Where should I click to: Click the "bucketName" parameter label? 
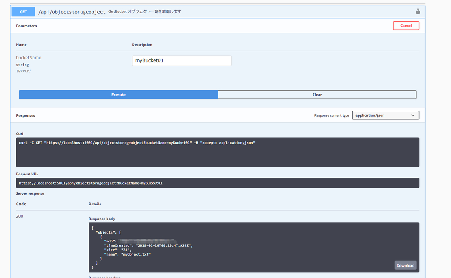point(29,58)
